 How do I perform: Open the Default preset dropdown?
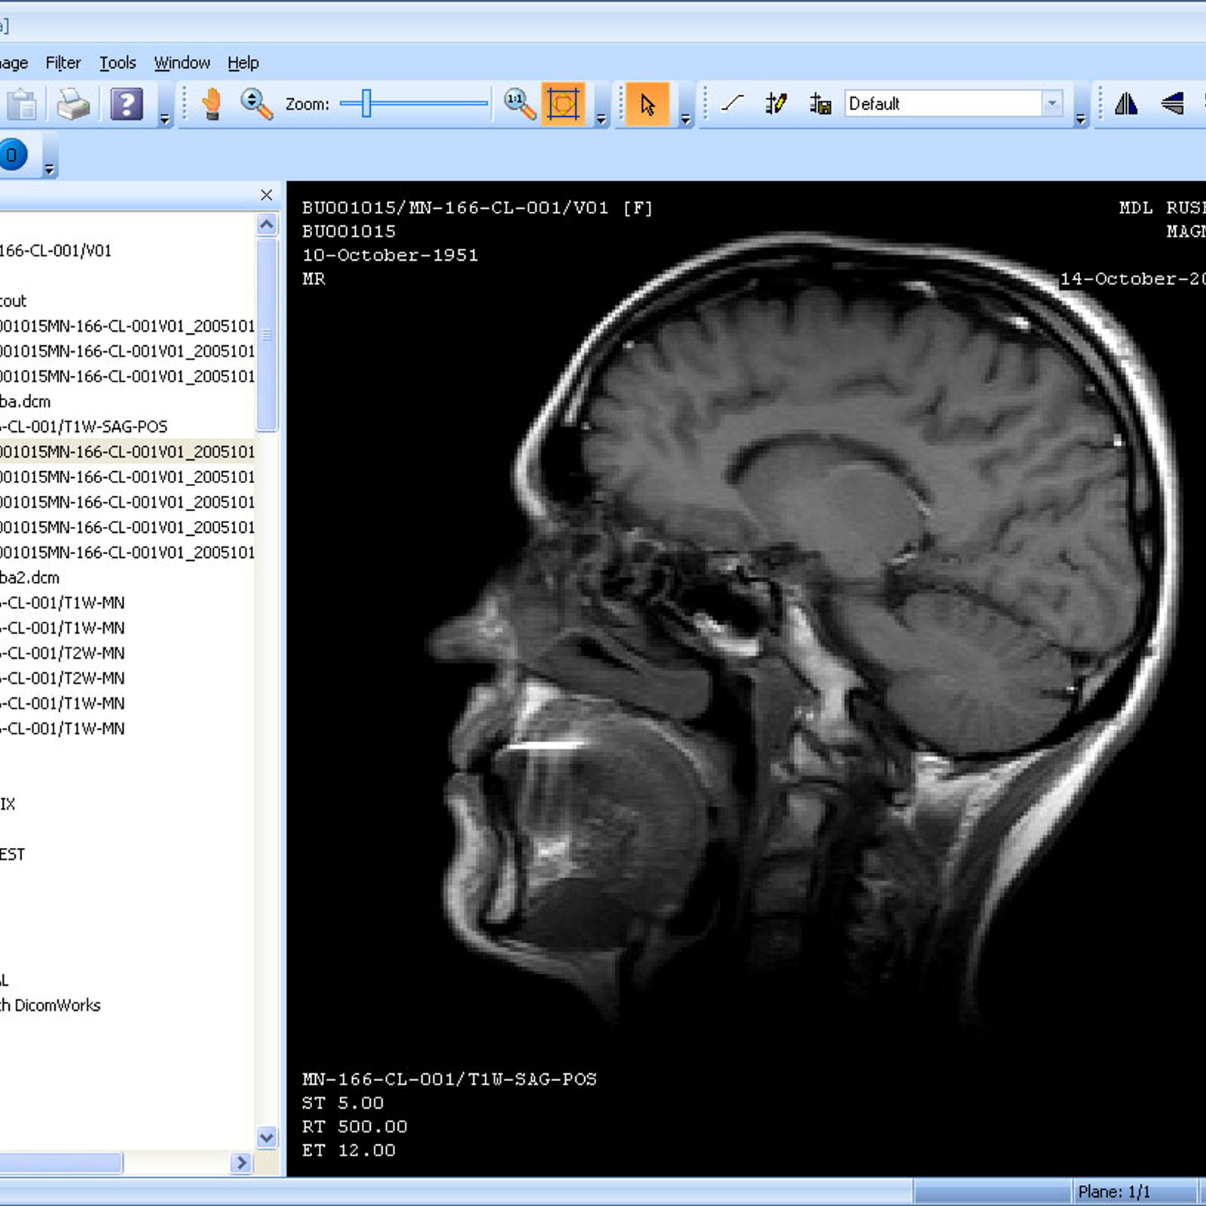click(x=1052, y=103)
